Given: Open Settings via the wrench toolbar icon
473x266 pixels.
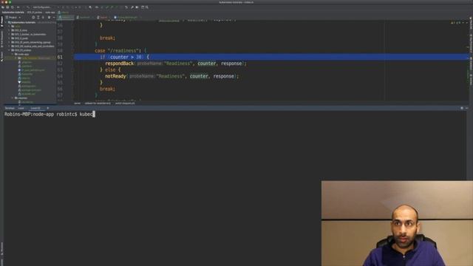Looking at the screenshot, I should click(x=132, y=7).
